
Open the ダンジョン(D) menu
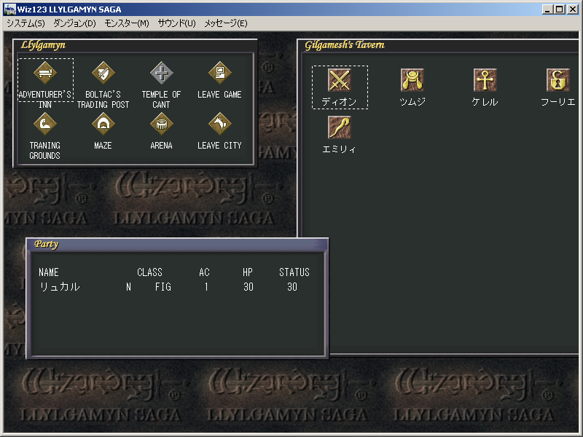[x=74, y=23]
